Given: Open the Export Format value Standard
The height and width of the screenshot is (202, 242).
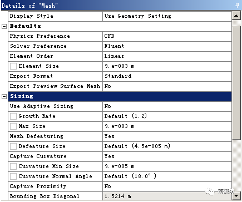Looking at the screenshot, I should click(167, 76).
